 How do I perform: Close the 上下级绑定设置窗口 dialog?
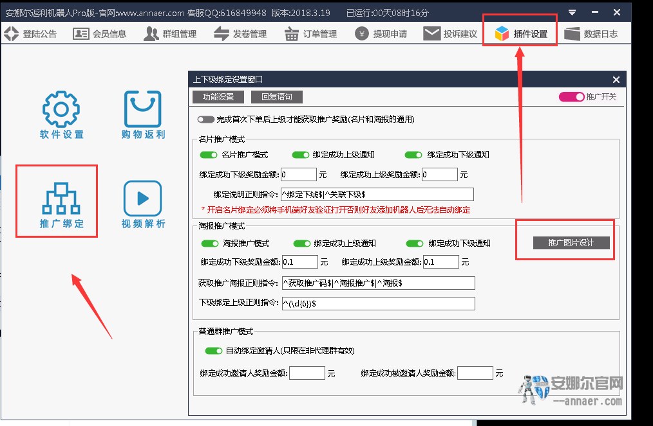pos(616,80)
